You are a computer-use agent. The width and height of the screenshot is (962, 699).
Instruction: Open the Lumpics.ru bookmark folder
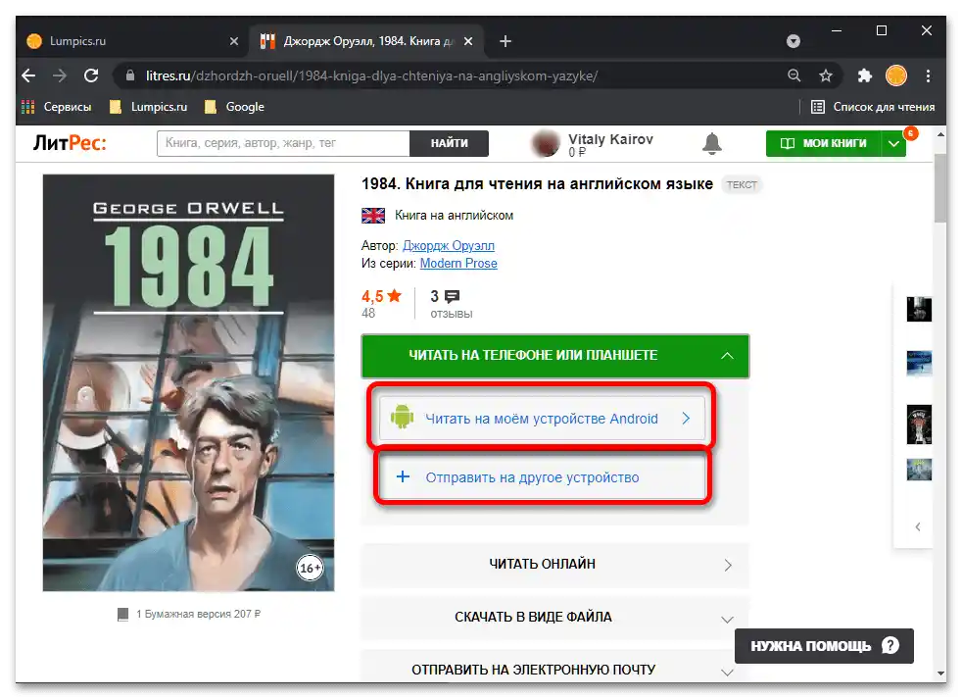point(149,107)
